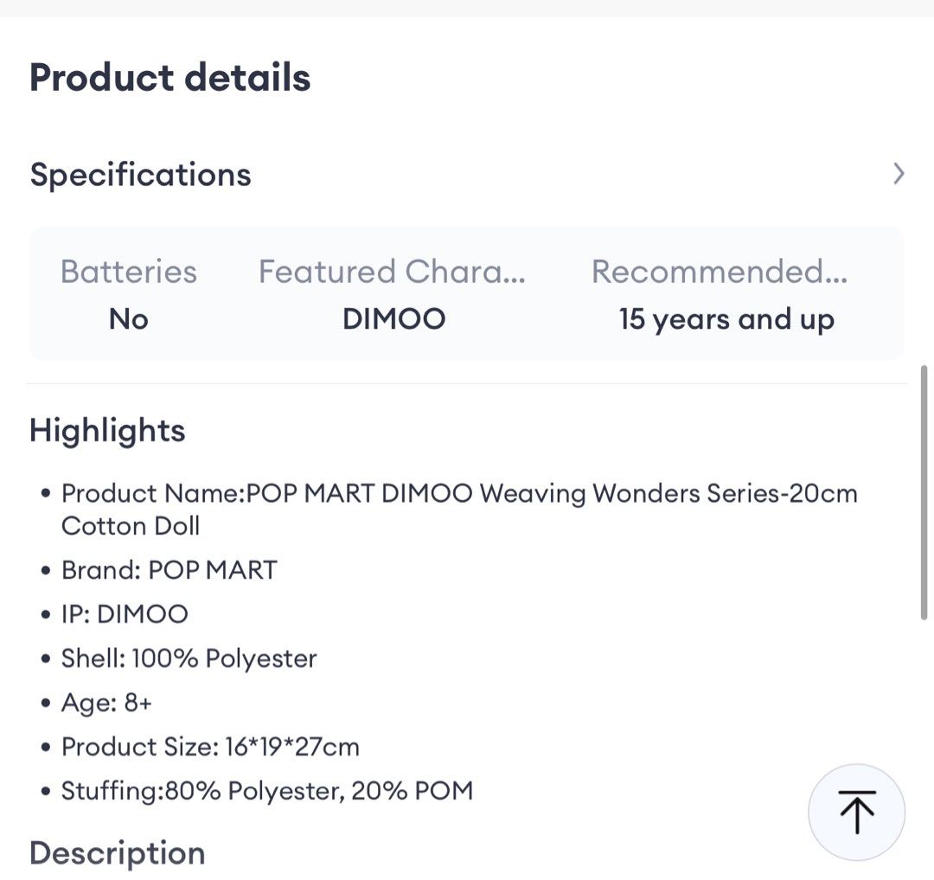Click the "IP: DIMOO" bullet
This screenshot has width=934, height=880.
click(x=125, y=614)
